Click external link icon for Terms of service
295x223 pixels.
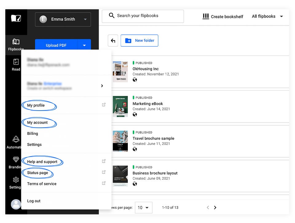[x=104, y=183]
